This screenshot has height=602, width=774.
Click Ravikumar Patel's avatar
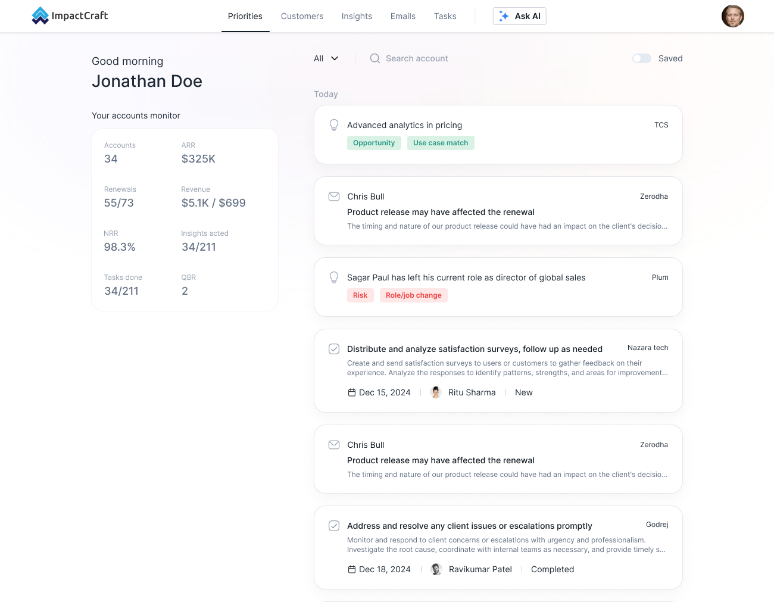click(x=436, y=569)
